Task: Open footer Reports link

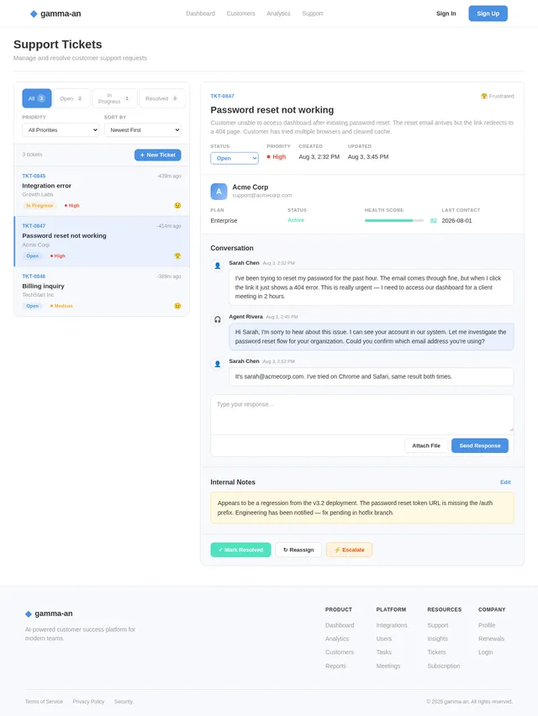Action: pyautogui.click(x=335, y=666)
